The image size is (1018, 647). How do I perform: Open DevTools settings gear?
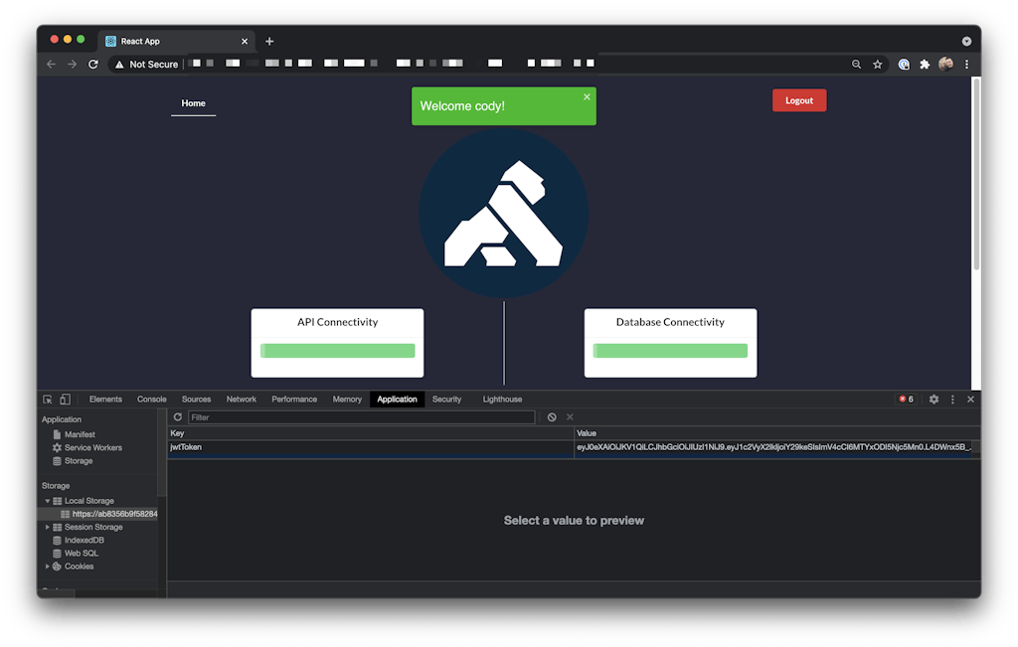[x=933, y=400]
